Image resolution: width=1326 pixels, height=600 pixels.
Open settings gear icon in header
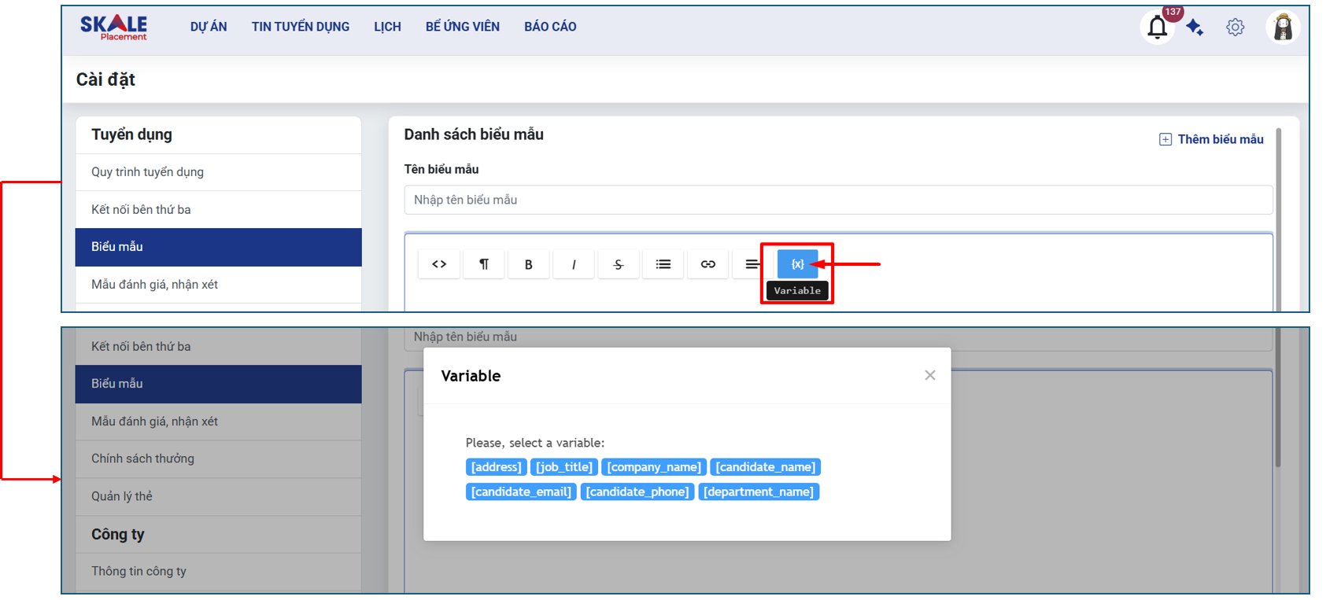pos(1235,28)
